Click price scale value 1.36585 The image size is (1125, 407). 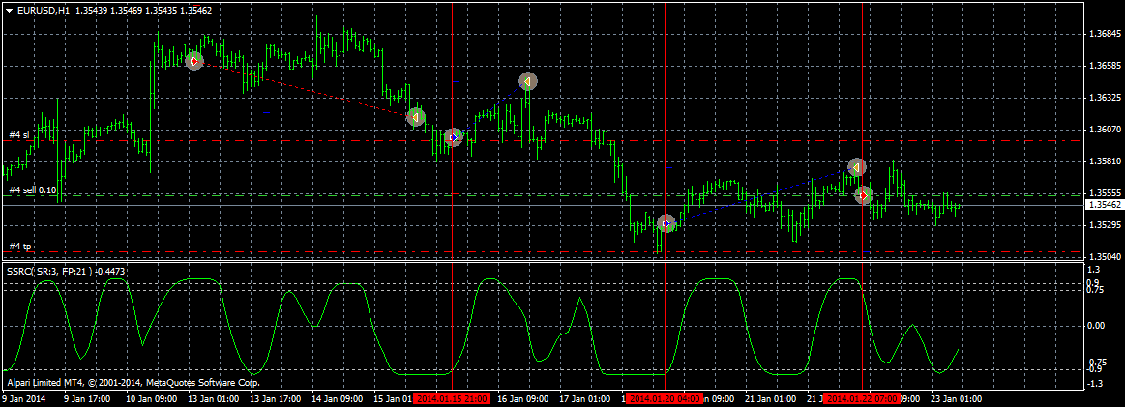[1106, 65]
